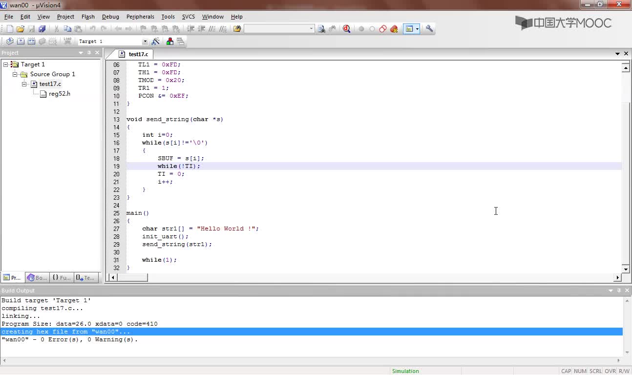Click the editor's vertical scrollbar down arrow
The width and height of the screenshot is (632, 375).
(626, 269)
